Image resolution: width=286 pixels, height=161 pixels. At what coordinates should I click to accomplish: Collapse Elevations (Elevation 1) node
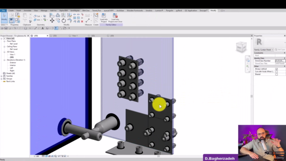[x=4, y=60]
